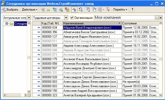Click the Не принят(а) status cell
Image resolution: width=165 pixels, height=100 pixels.
[x=140, y=82]
